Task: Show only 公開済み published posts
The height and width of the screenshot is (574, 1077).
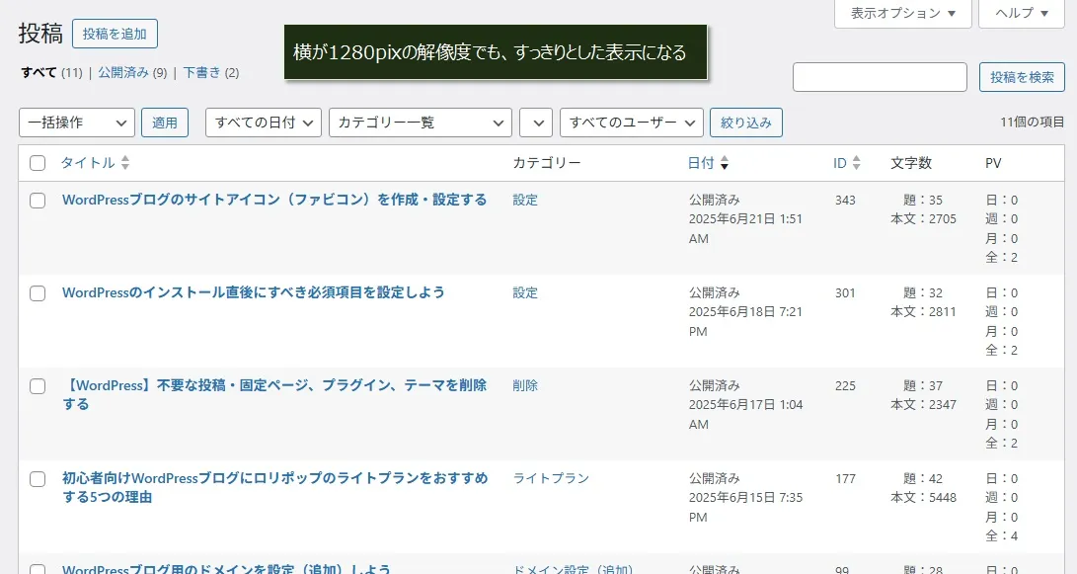Action: click(x=123, y=72)
